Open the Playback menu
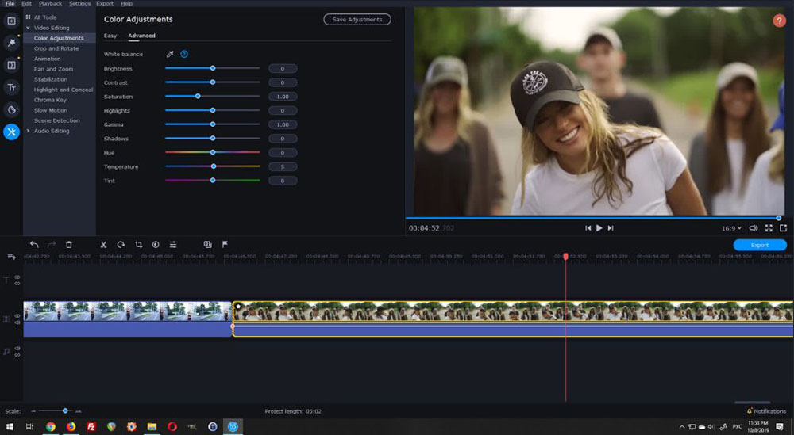Viewport: 794px width, 435px height. click(x=50, y=3)
